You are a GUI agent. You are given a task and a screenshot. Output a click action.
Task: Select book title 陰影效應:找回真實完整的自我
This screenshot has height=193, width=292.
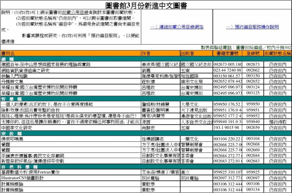pyautogui.click(x=30, y=110)
